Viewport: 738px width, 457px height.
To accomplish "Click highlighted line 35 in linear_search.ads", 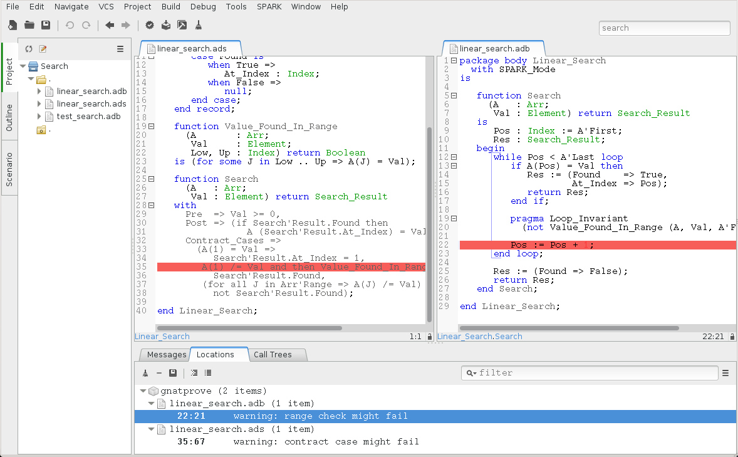I will click(291, 267).
